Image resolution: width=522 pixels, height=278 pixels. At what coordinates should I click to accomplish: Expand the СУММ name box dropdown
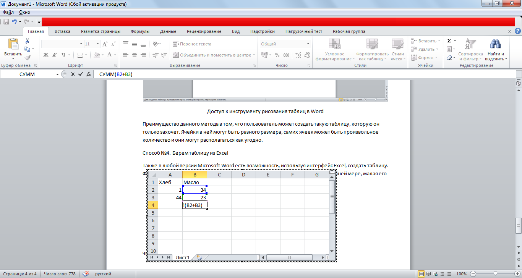[x=57, y=74]
